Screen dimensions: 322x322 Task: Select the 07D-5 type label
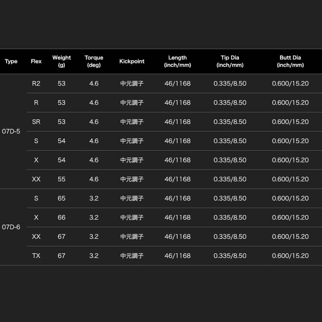pos(11,131)
